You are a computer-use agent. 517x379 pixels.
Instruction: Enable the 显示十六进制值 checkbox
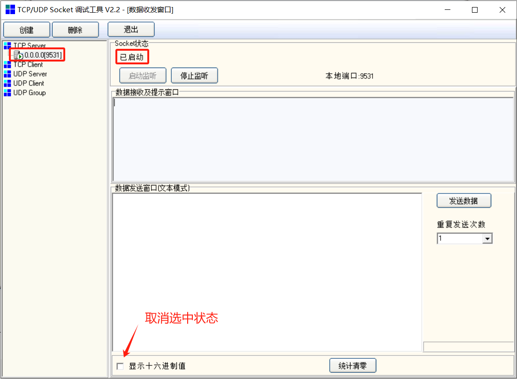[120, 366]
